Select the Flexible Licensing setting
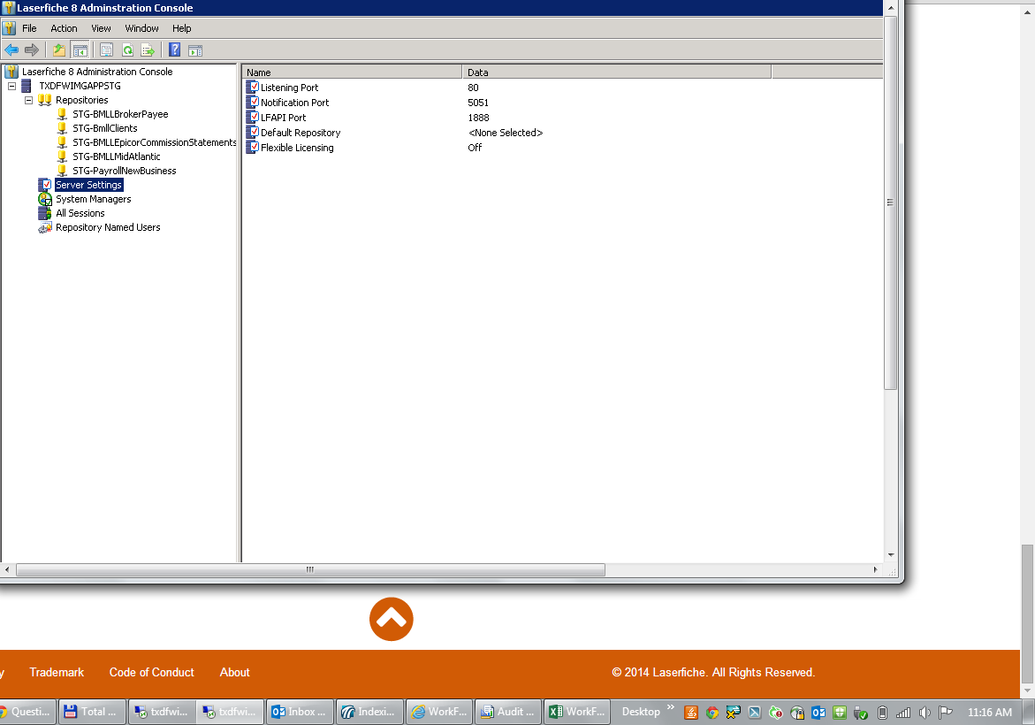 tap(297, 148)
